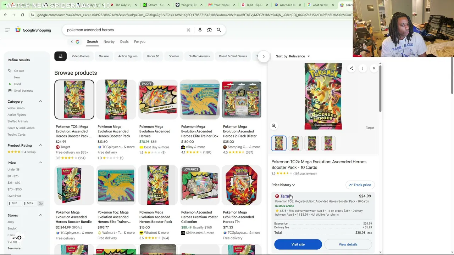The width and height of the screenshot is (454, 255).
Task: Reload the page with the refresh icon
Action: click(22, 15)
